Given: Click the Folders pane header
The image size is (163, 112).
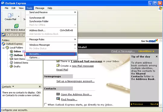Looking at the screenshot, I should (13, 40).
